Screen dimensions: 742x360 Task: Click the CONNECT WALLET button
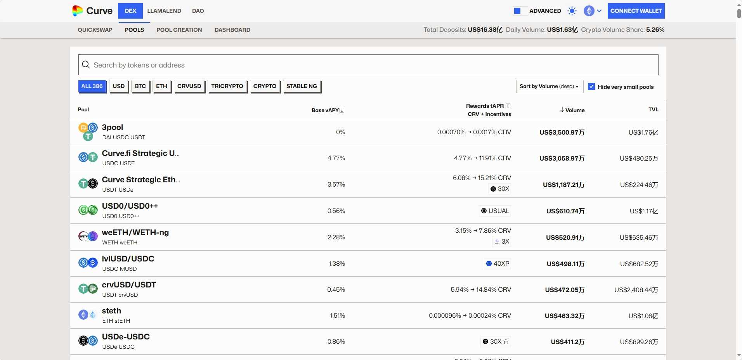[636, 11]
